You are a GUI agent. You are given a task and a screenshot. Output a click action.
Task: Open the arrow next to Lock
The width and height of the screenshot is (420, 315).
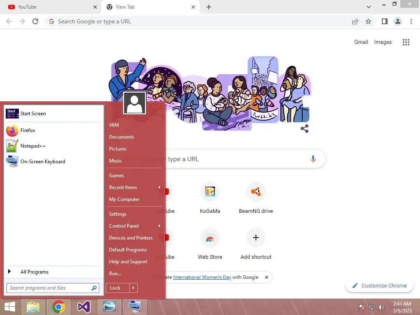[x=133, y=288]
